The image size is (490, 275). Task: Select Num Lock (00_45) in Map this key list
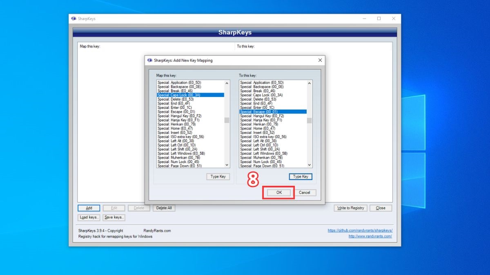[x=191, y=162]
